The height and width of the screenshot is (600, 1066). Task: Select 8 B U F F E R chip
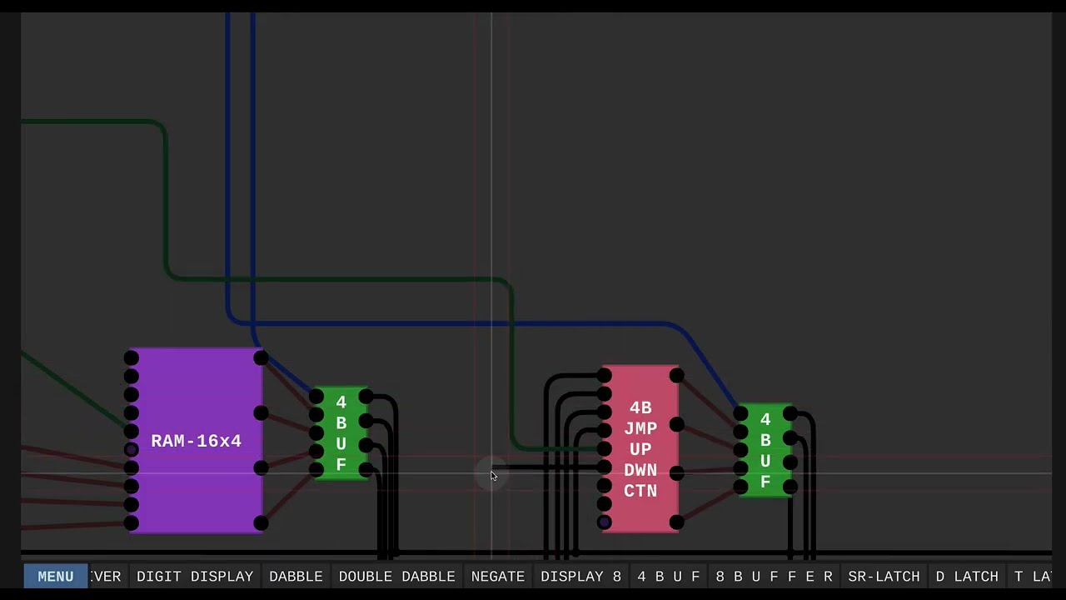774,576
